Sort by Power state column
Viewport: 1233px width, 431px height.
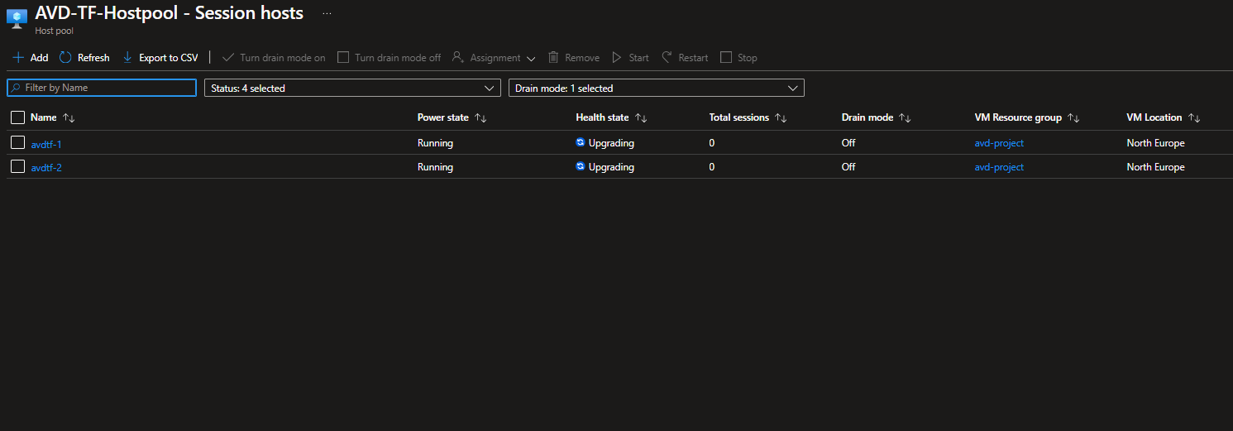point(480,118)
